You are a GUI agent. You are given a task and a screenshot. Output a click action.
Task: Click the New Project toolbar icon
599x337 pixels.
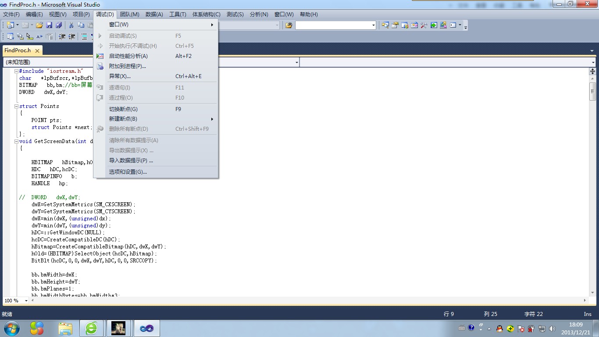(x=11, y=25)
